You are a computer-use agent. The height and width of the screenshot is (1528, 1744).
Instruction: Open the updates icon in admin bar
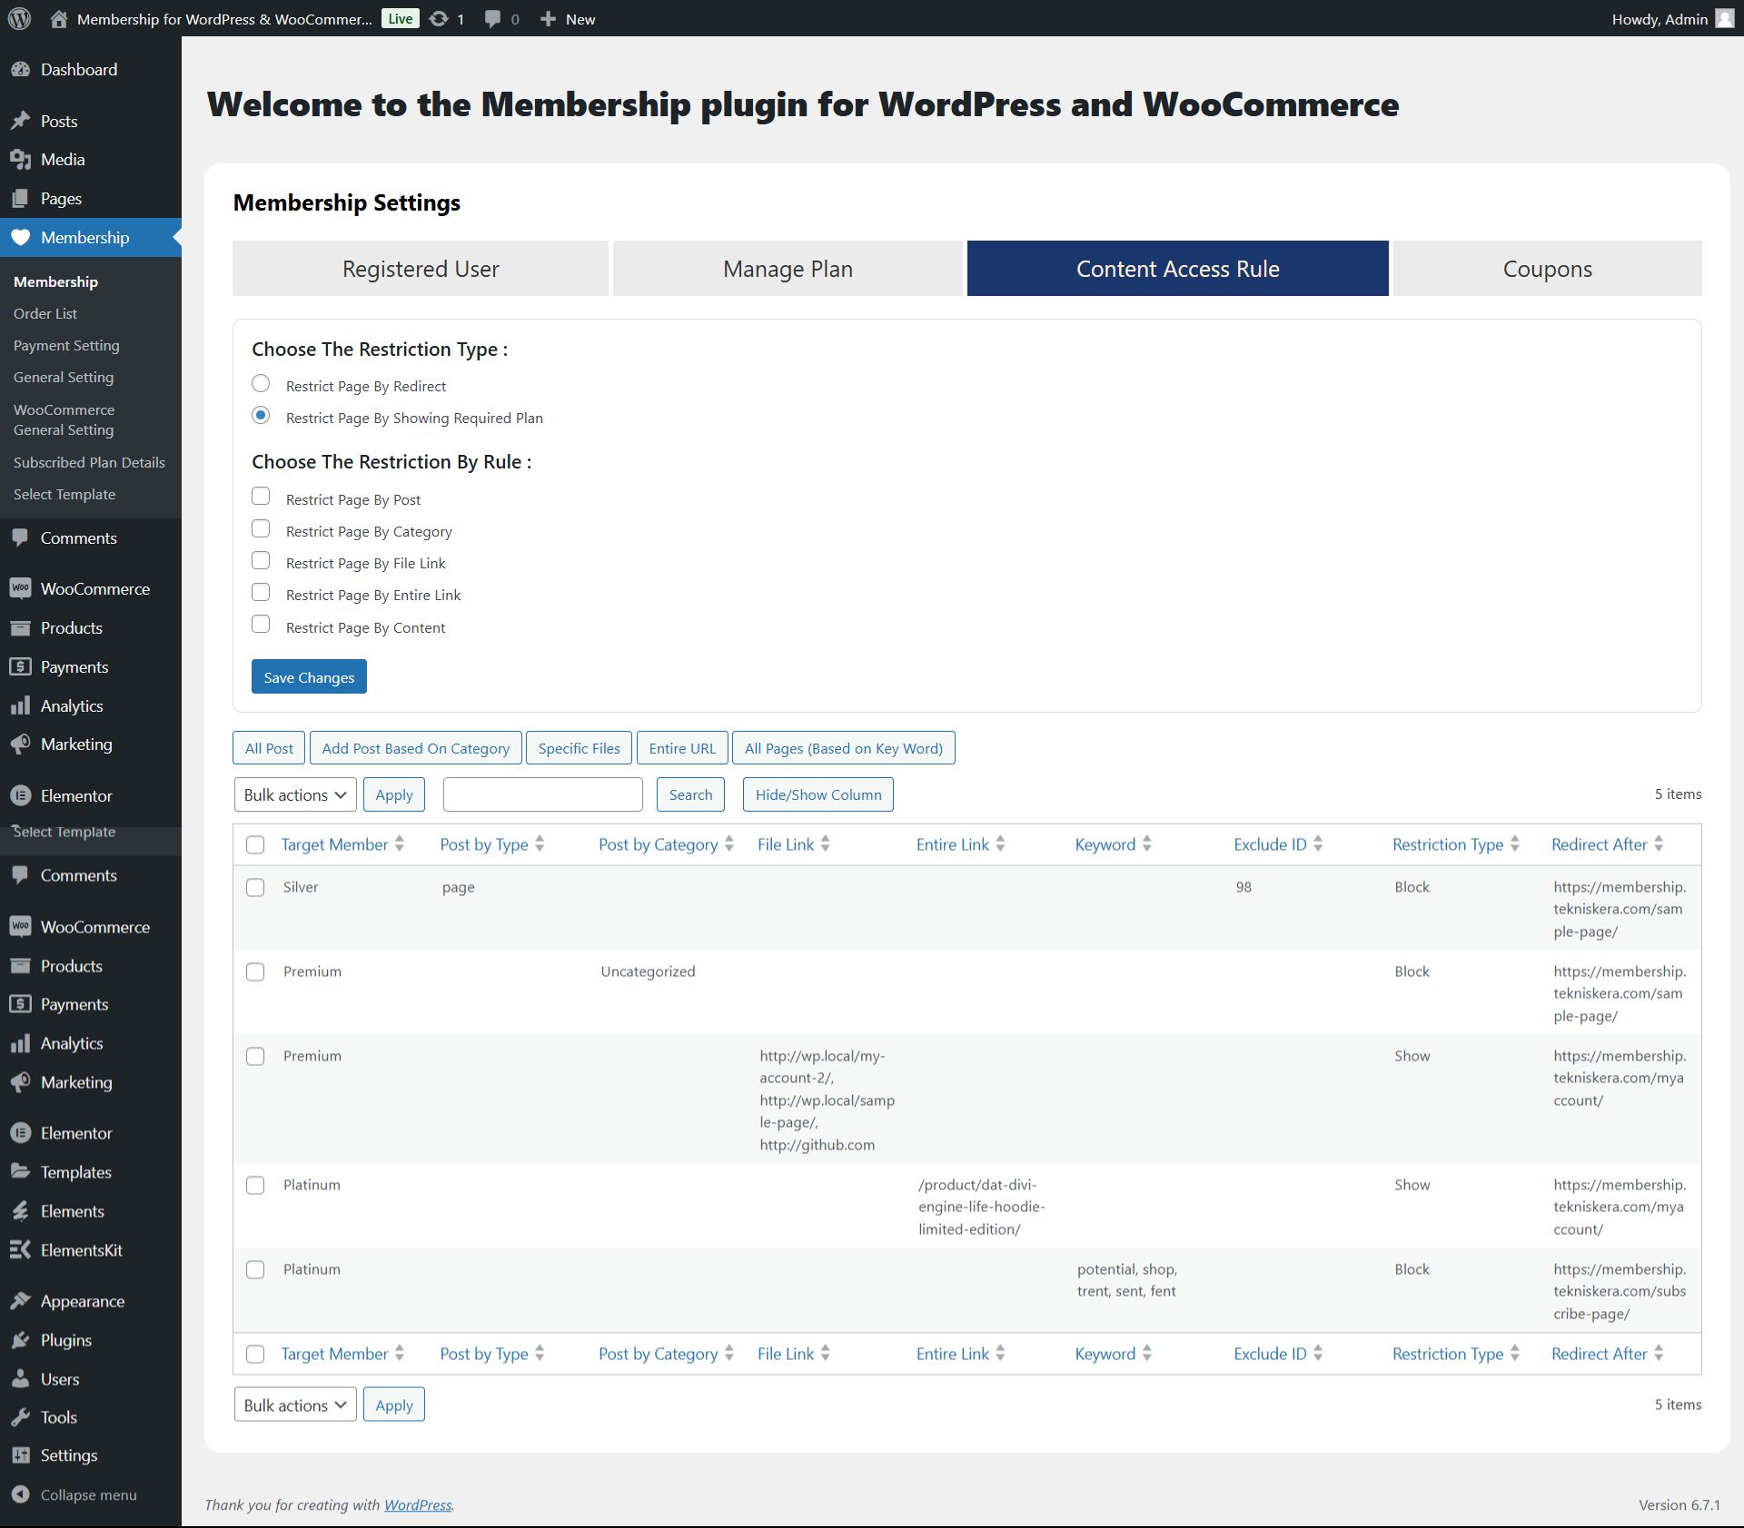[439, 18]
